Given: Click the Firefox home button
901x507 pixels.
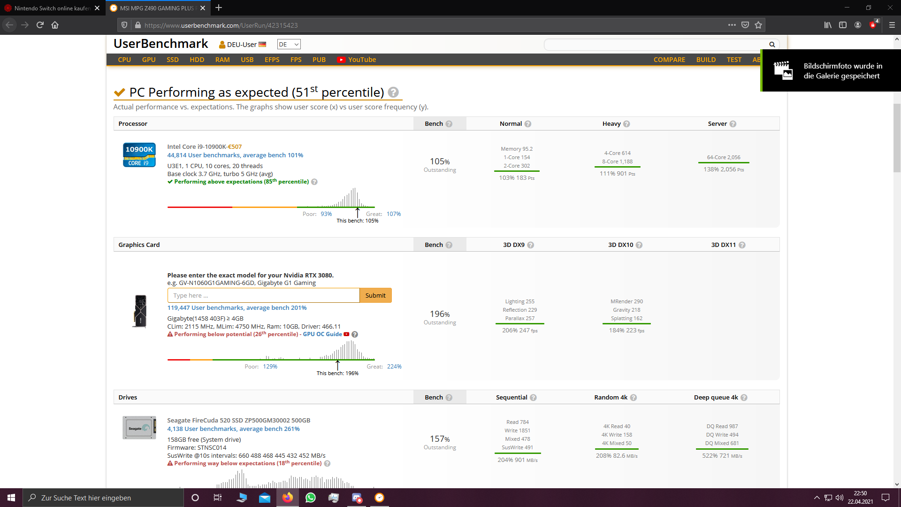Looking at the screenshot, I should [55, 25].
